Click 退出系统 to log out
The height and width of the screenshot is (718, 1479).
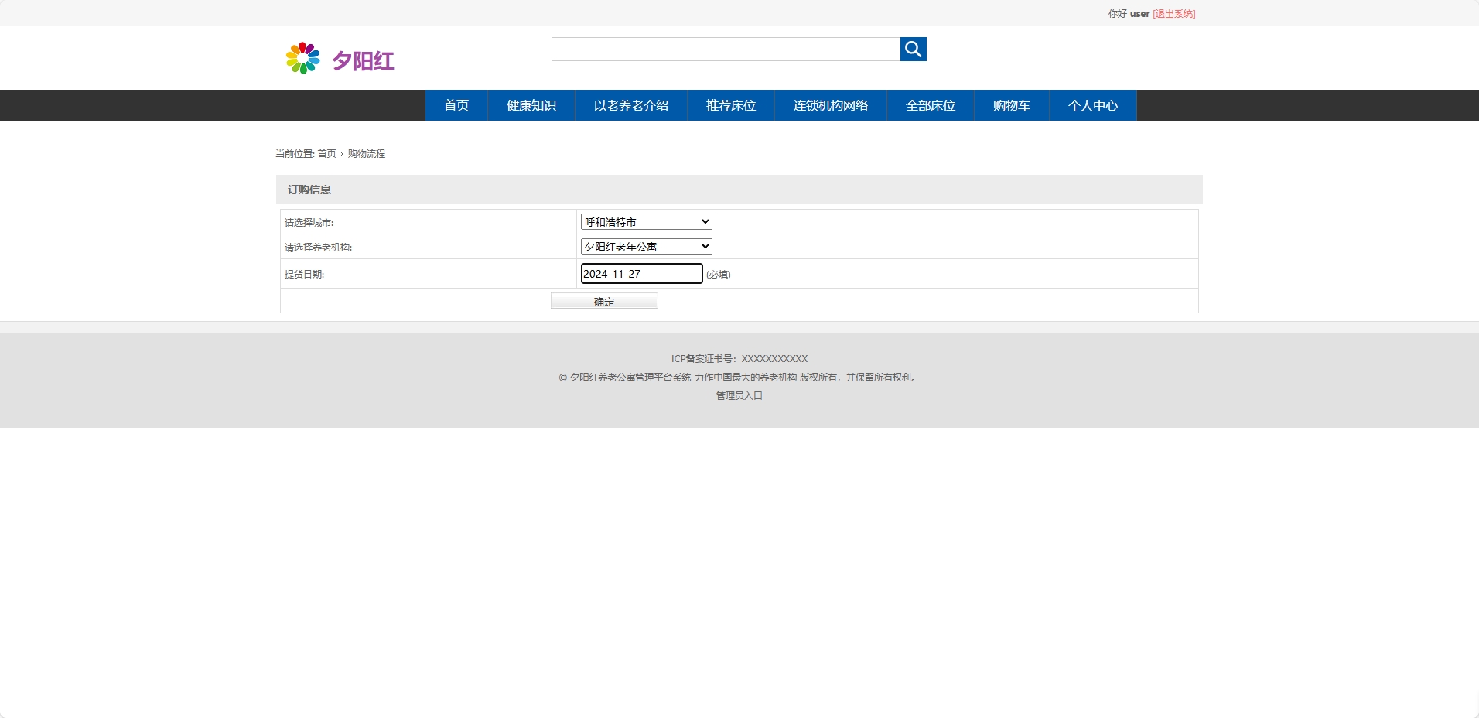(x=1173, y=13)
